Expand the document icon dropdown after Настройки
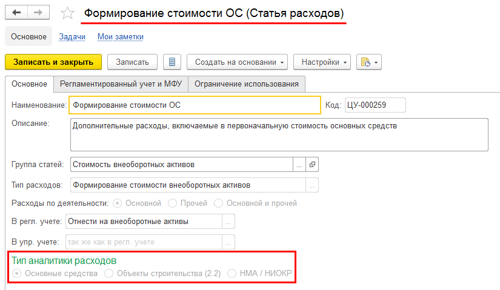The image size is (500, 290). click(x=368, y=62)
